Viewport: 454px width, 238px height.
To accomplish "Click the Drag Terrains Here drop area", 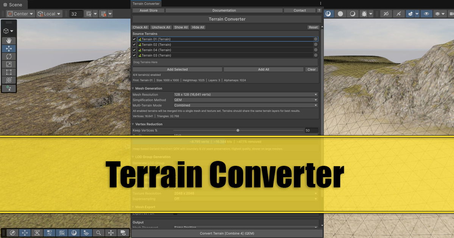I will point(225,62).
